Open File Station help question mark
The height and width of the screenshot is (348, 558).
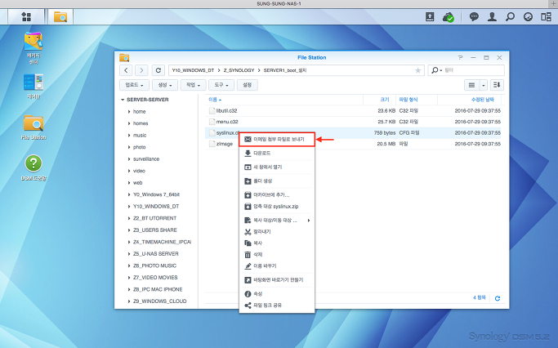[x=460, y=58]
